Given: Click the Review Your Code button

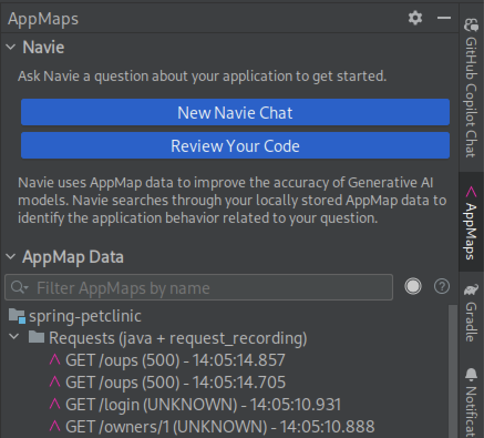Looking at the screenshot, I should tap(235, 146).
